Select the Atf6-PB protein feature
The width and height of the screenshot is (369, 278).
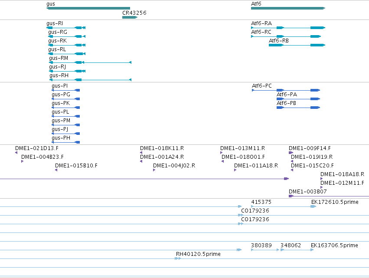point(298,108)
